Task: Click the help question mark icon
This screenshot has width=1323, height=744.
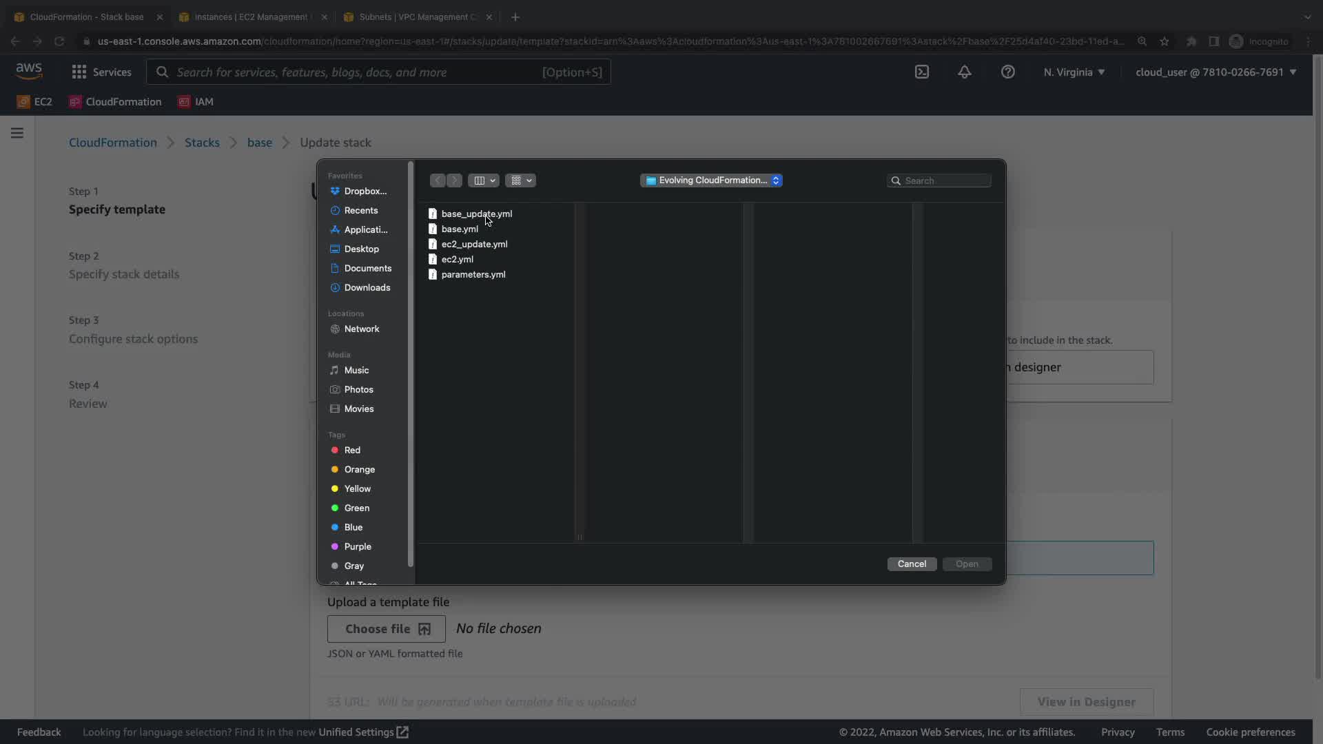Action: coord(1007,72)
